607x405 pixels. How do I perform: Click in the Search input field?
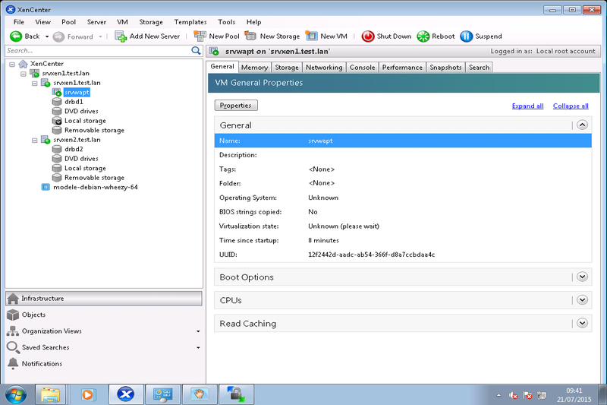[x=99, y=51]
